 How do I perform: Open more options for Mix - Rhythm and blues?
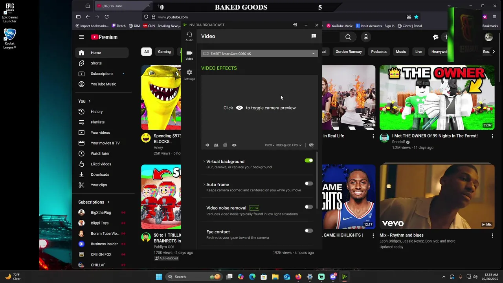(x=492, y=235)
